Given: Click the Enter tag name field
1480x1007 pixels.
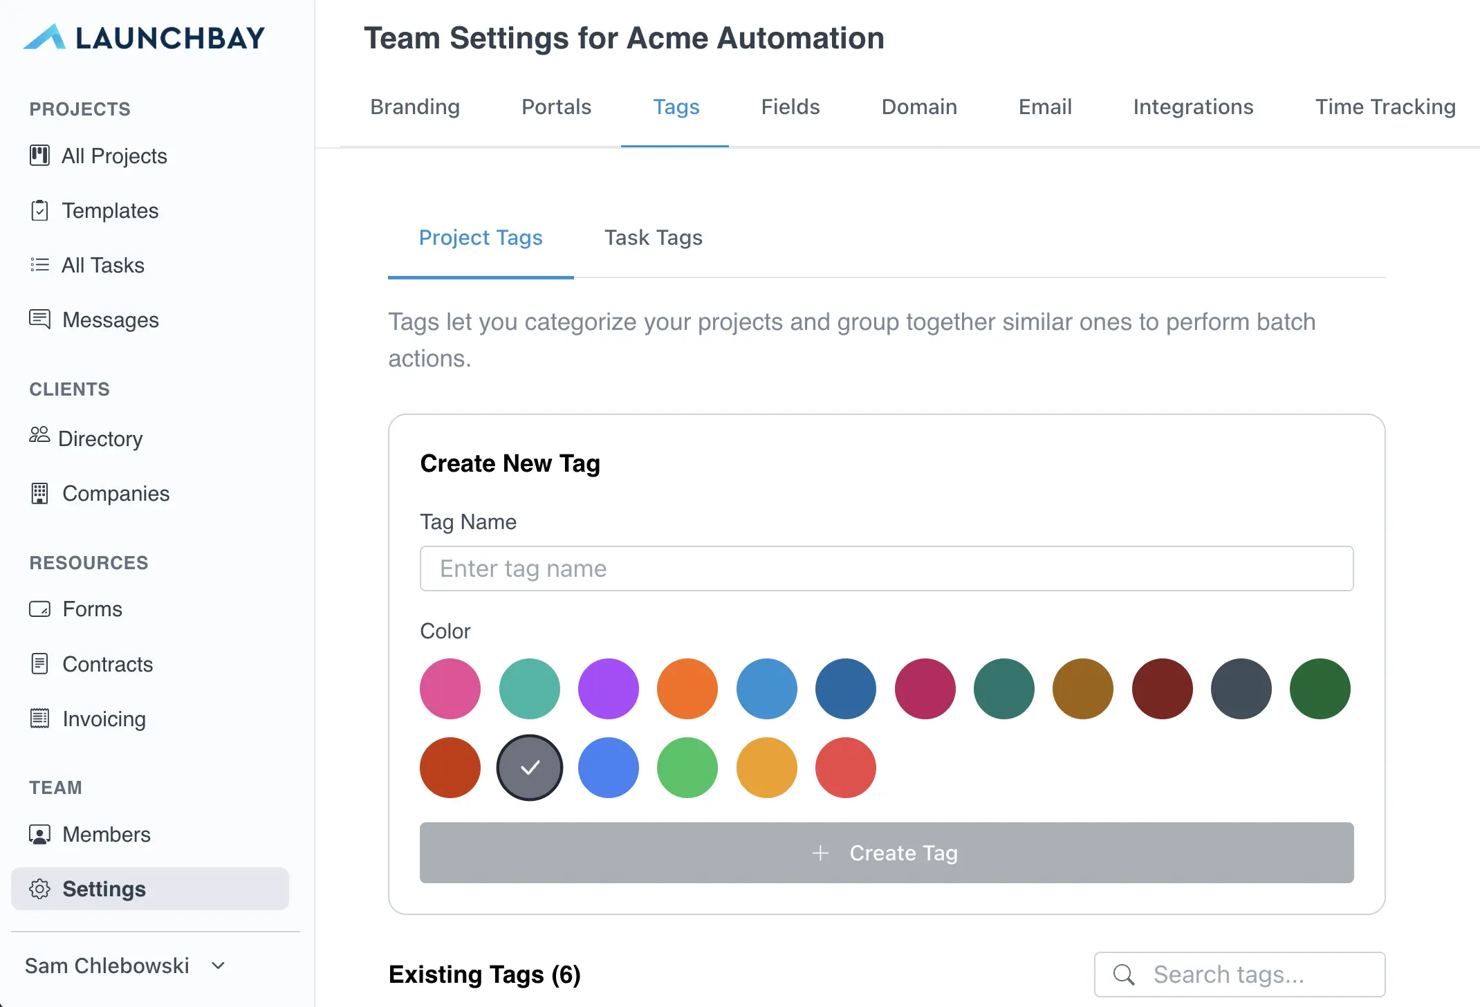Looking at the screenshot, I should [x=886, y=569].
